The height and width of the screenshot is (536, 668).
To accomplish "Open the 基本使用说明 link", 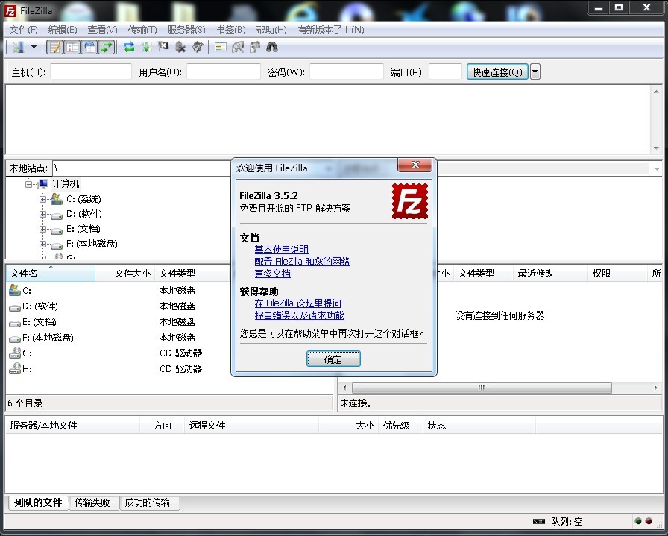I will [x=281, y=250].
